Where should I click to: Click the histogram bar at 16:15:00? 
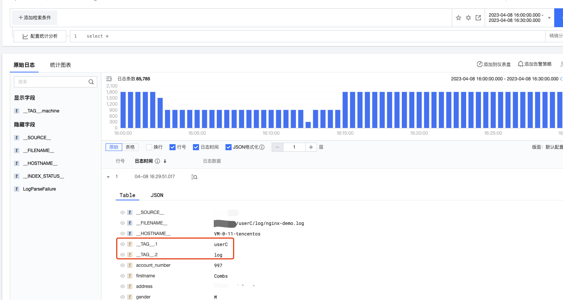pyautogui.click(x=345, y=110)
